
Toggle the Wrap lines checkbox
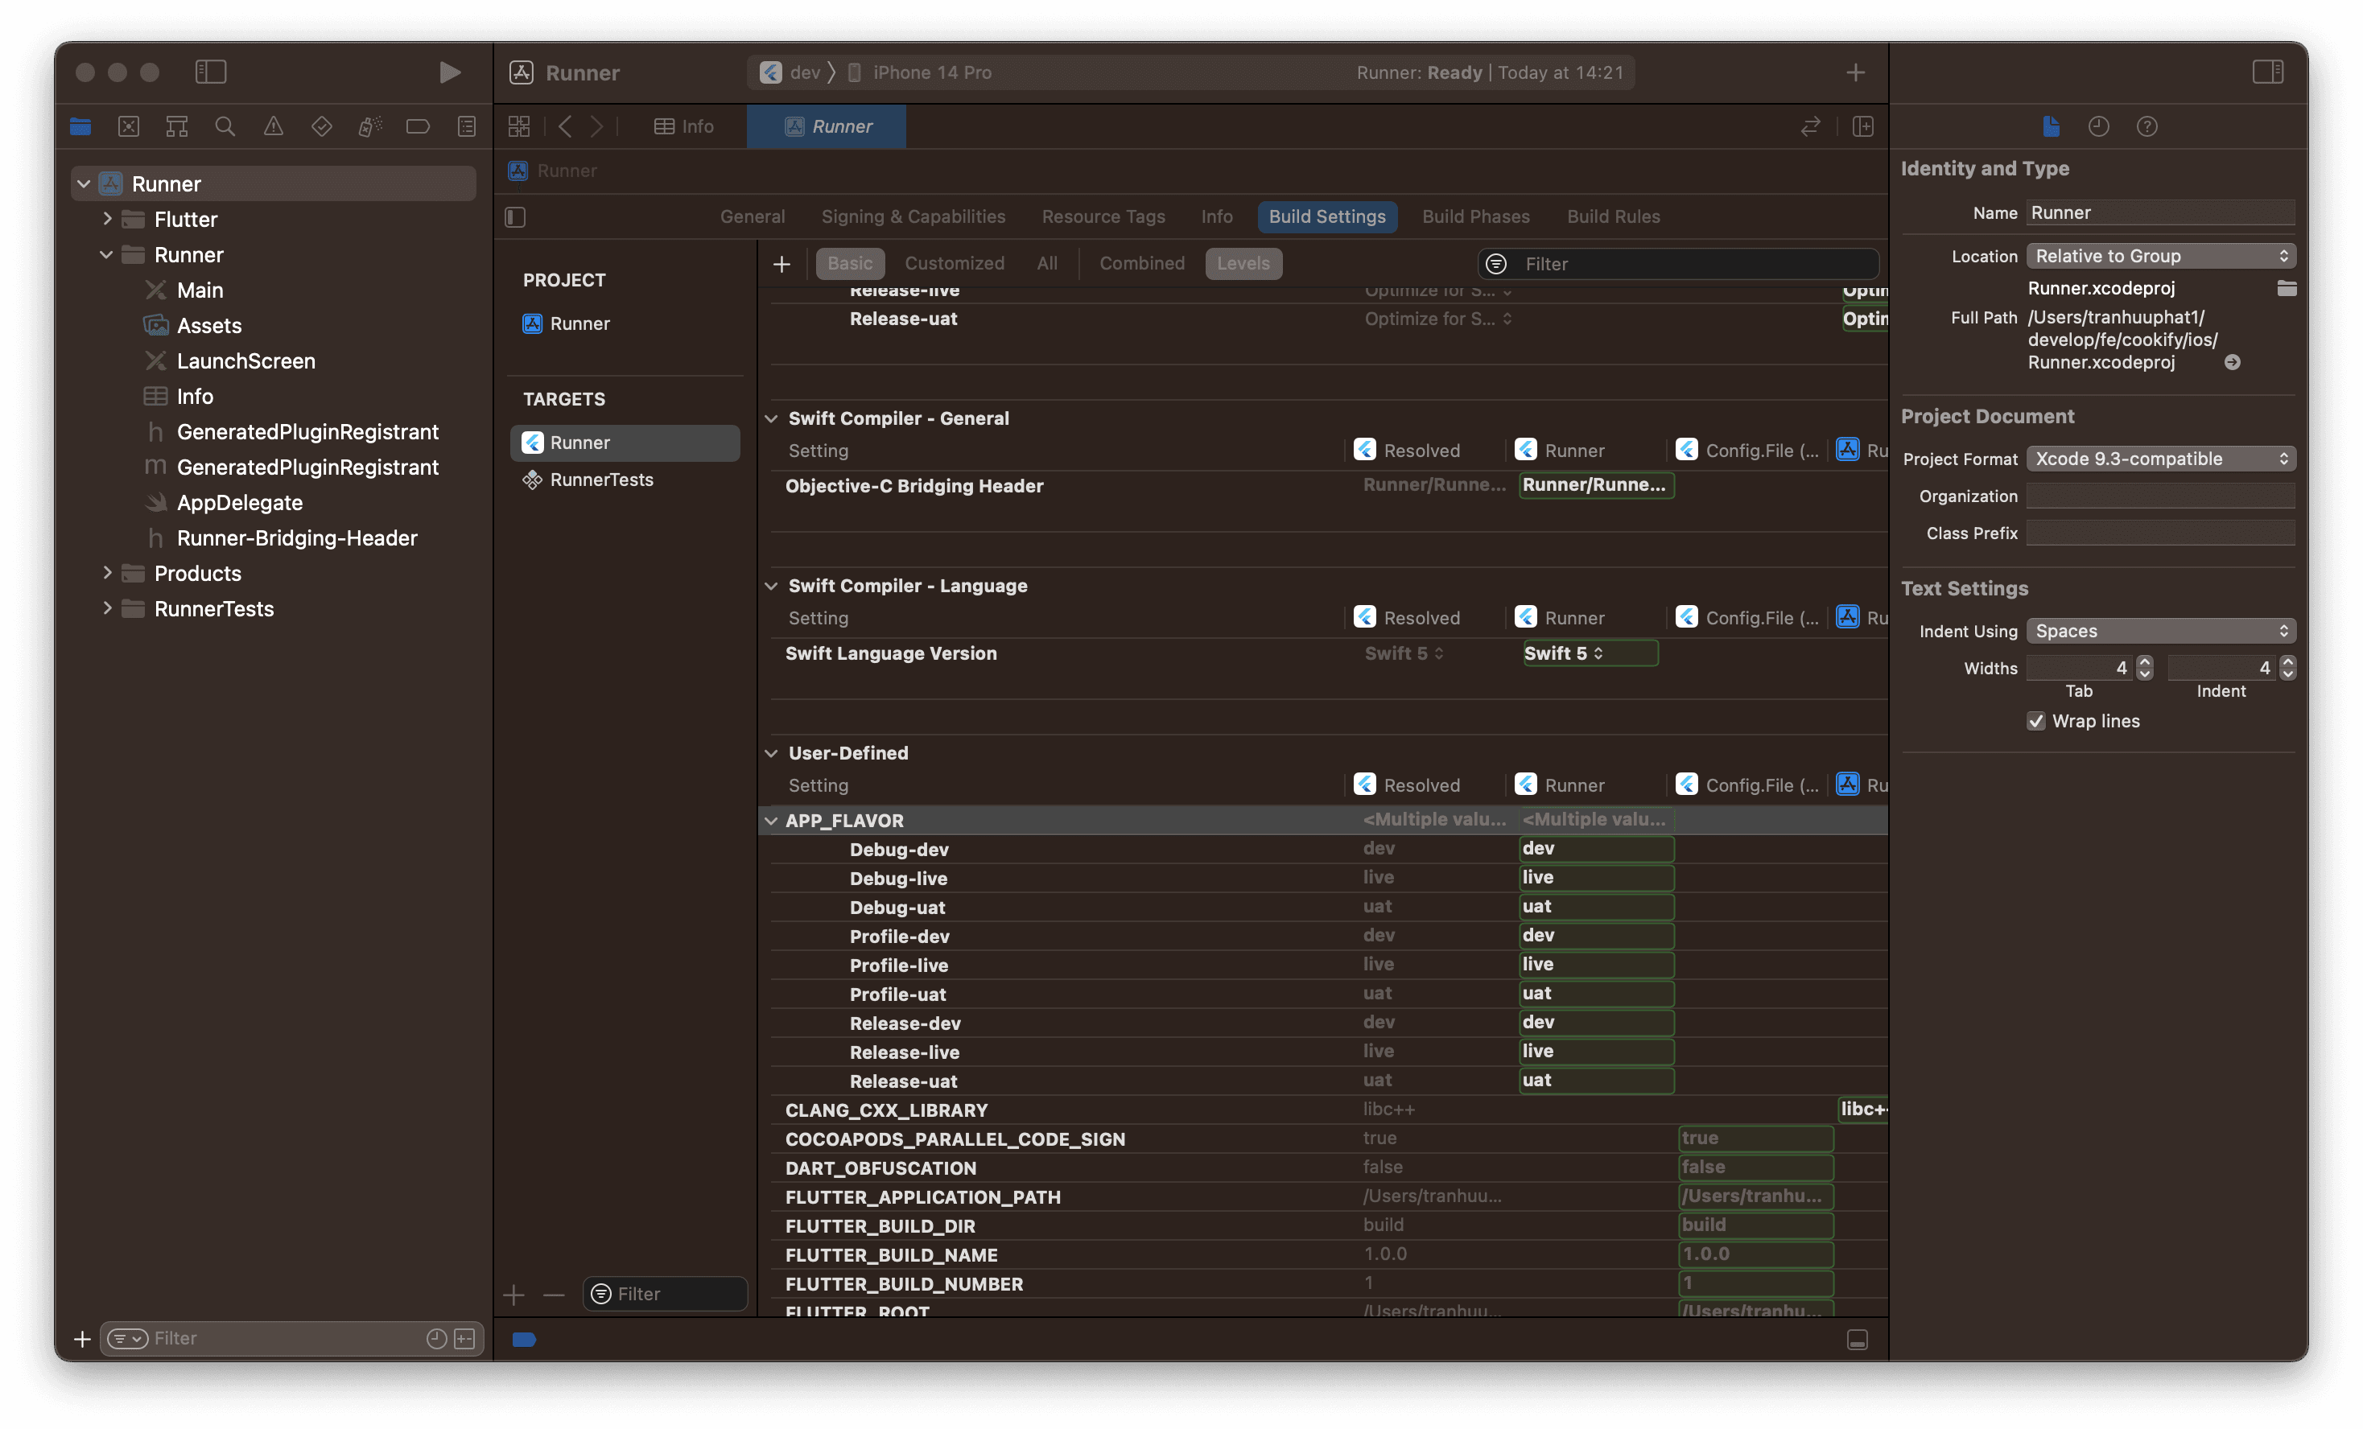coord(2036,721)
